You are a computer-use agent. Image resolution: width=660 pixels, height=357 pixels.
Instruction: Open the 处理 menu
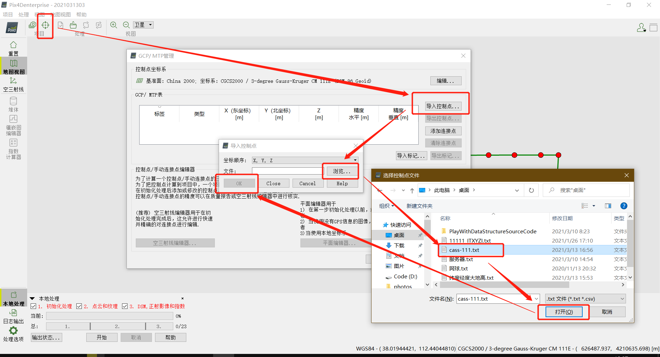pos(23,14)
